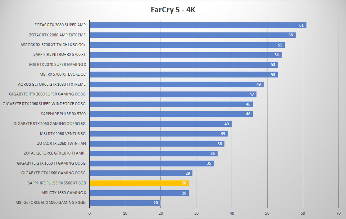Viewport: 346px width, 219px height.
Task: Click GIGABYTE RTX 2060 GAMING OC PRO 6G label
Action: pos(49,124)
